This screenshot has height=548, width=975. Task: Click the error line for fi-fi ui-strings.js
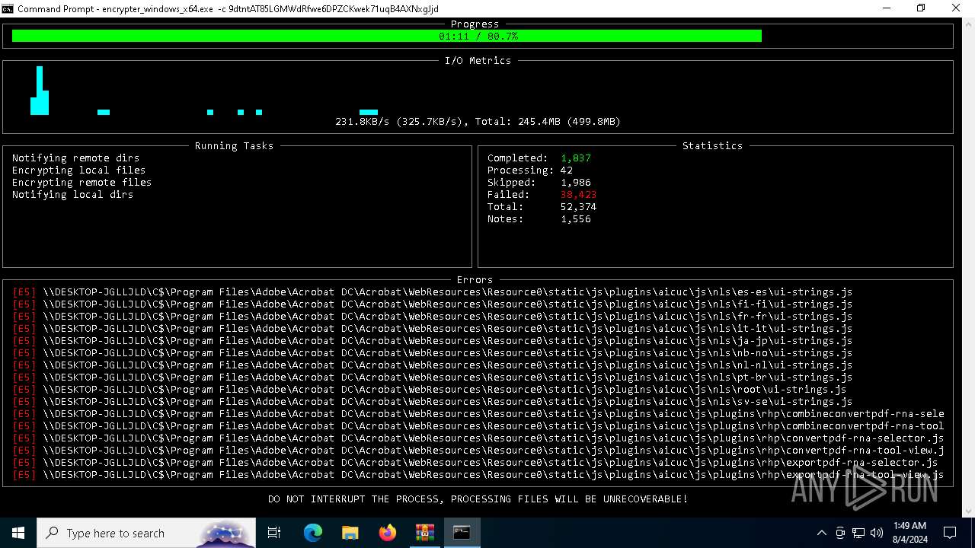coord(433,304)
